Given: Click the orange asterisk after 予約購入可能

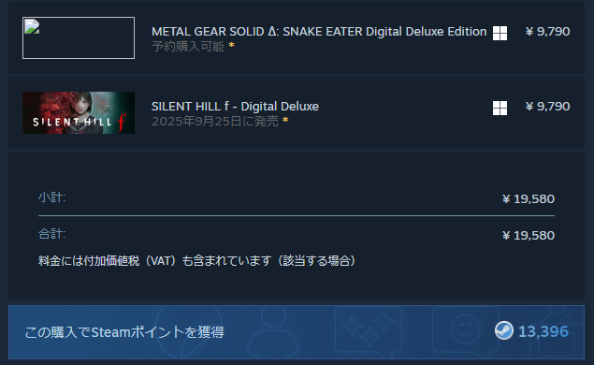Looking at the screenshot, I should point(231,46).
